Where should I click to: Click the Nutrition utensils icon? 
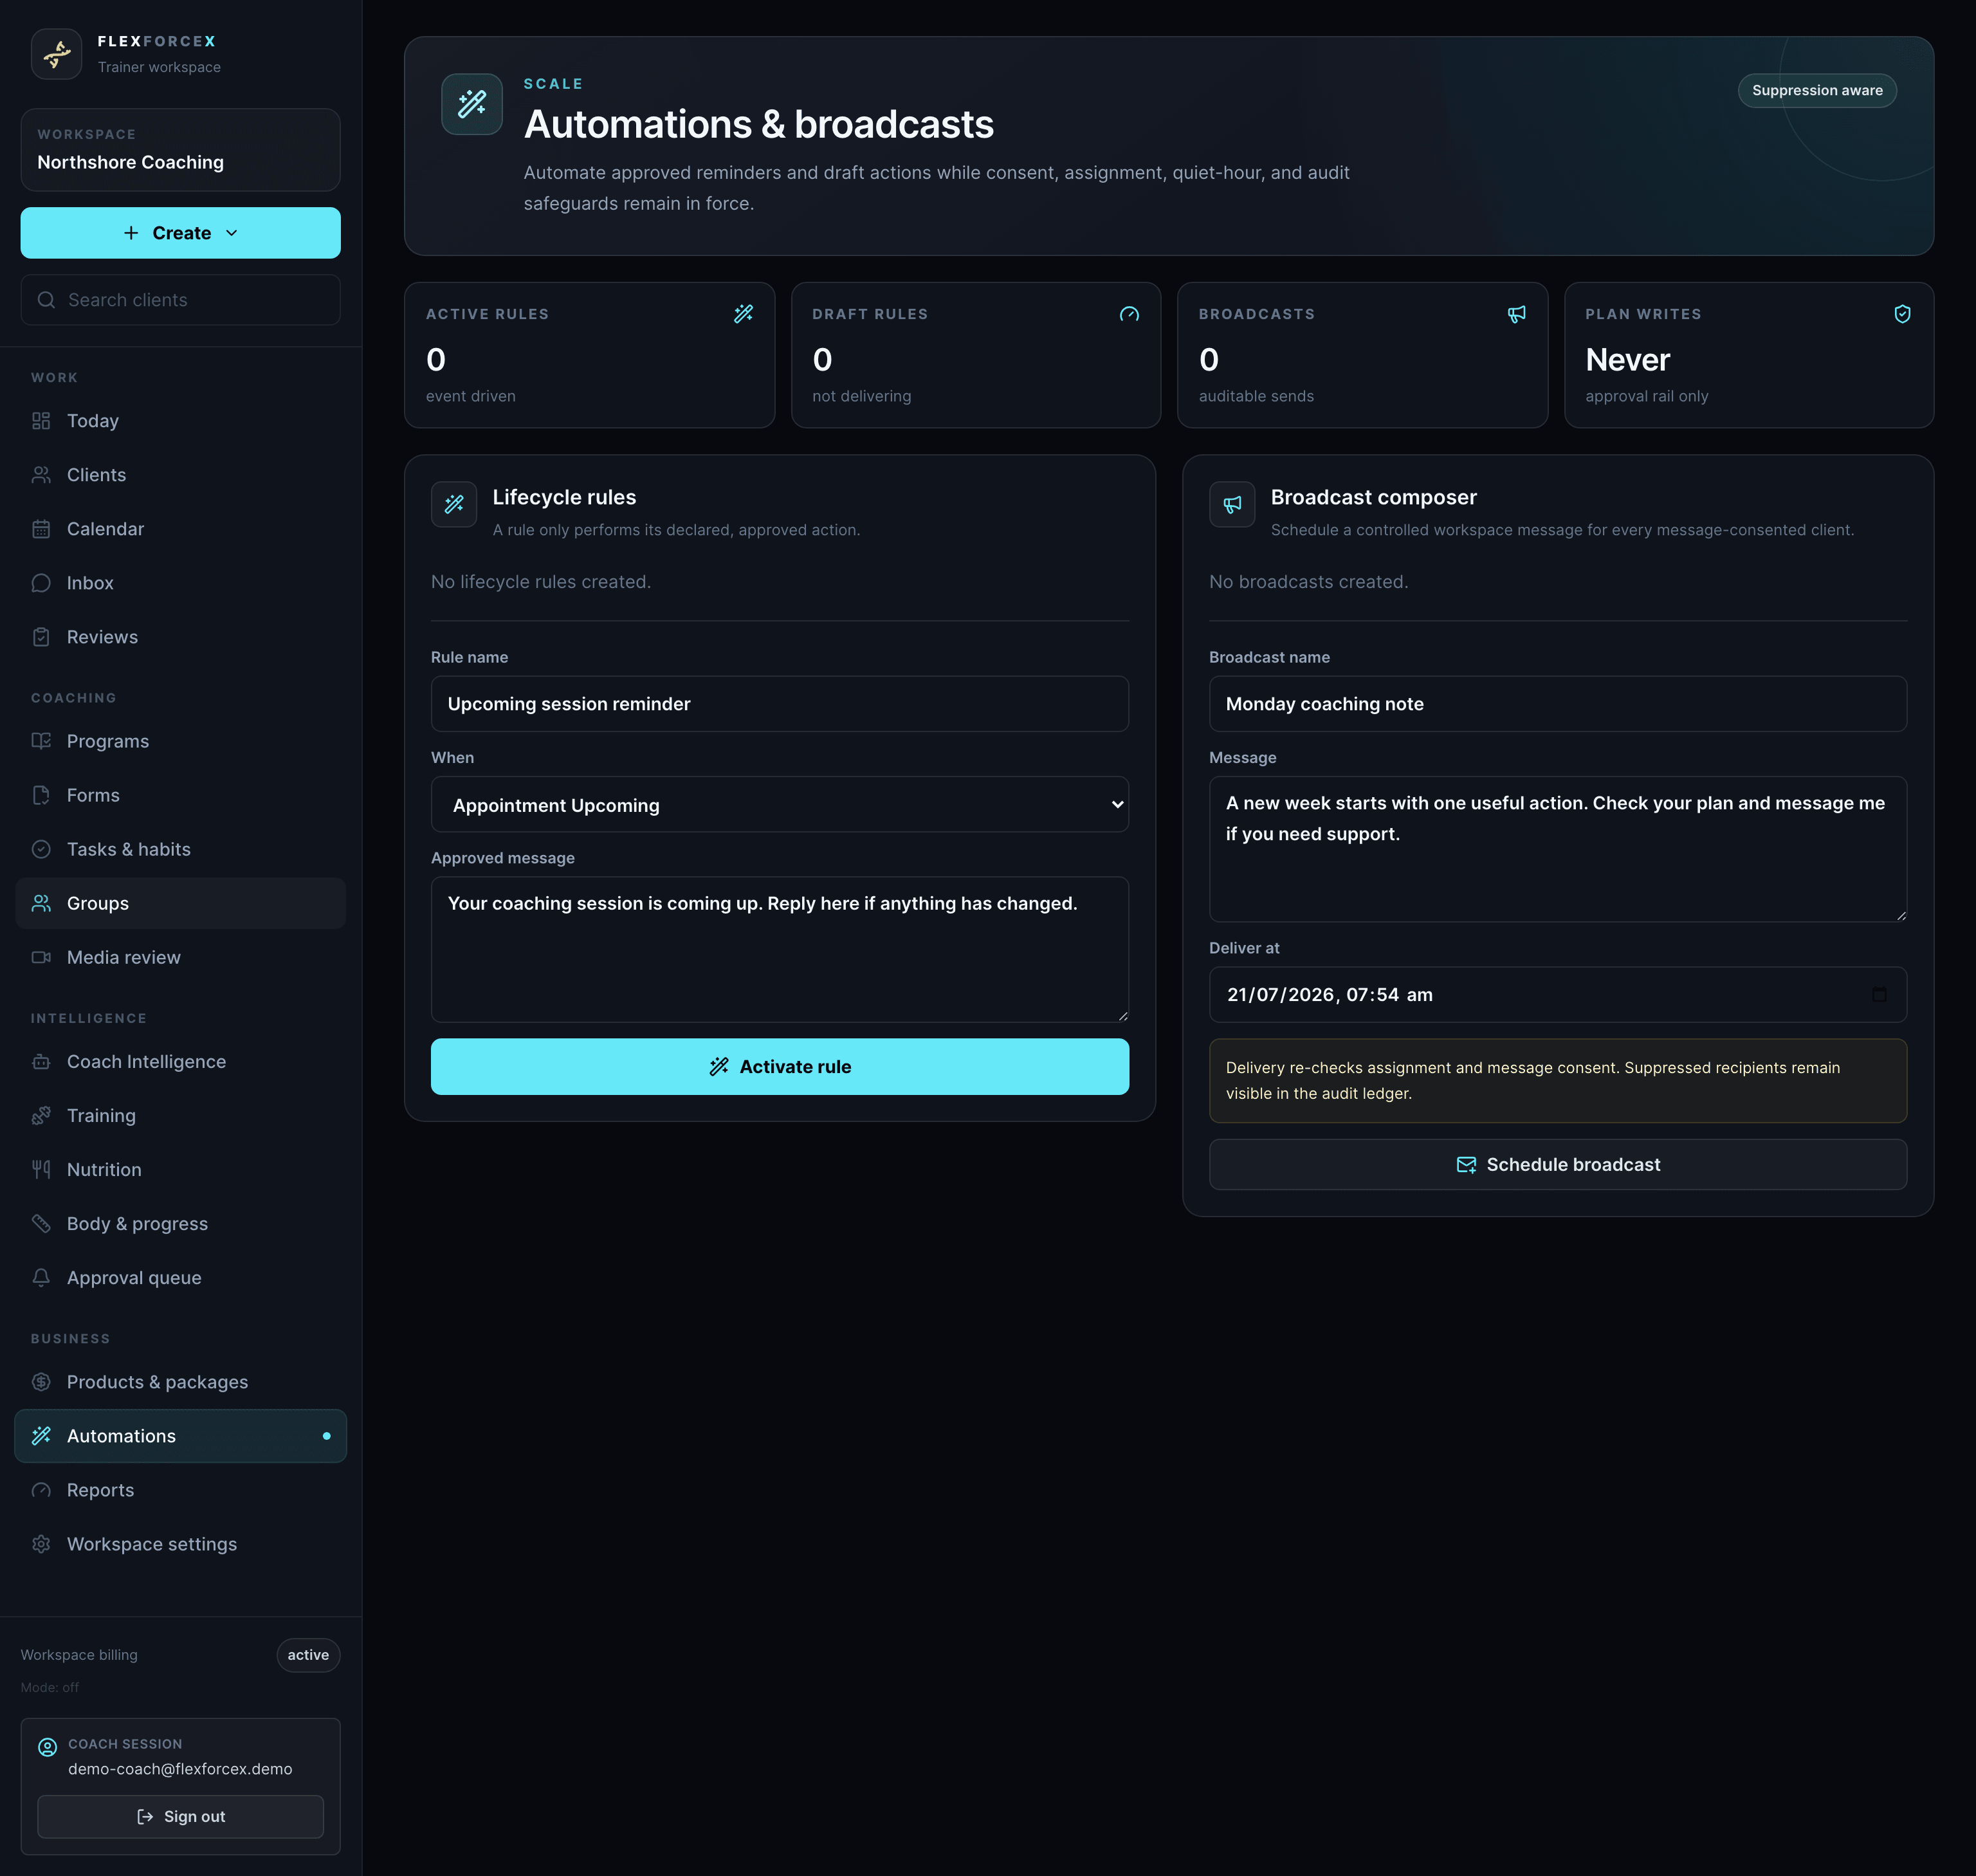point(41,1169)
